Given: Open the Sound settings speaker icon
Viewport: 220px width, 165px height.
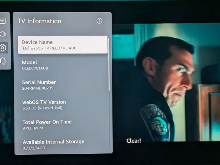Looking at the screenshot, I should tap(3, 34).
